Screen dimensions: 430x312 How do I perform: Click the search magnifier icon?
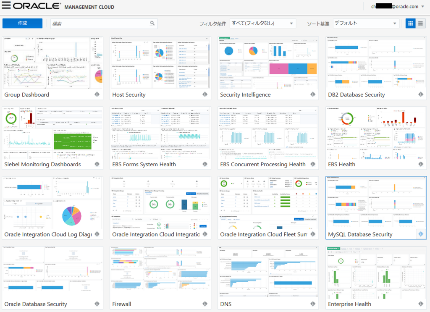click(152, 23)
